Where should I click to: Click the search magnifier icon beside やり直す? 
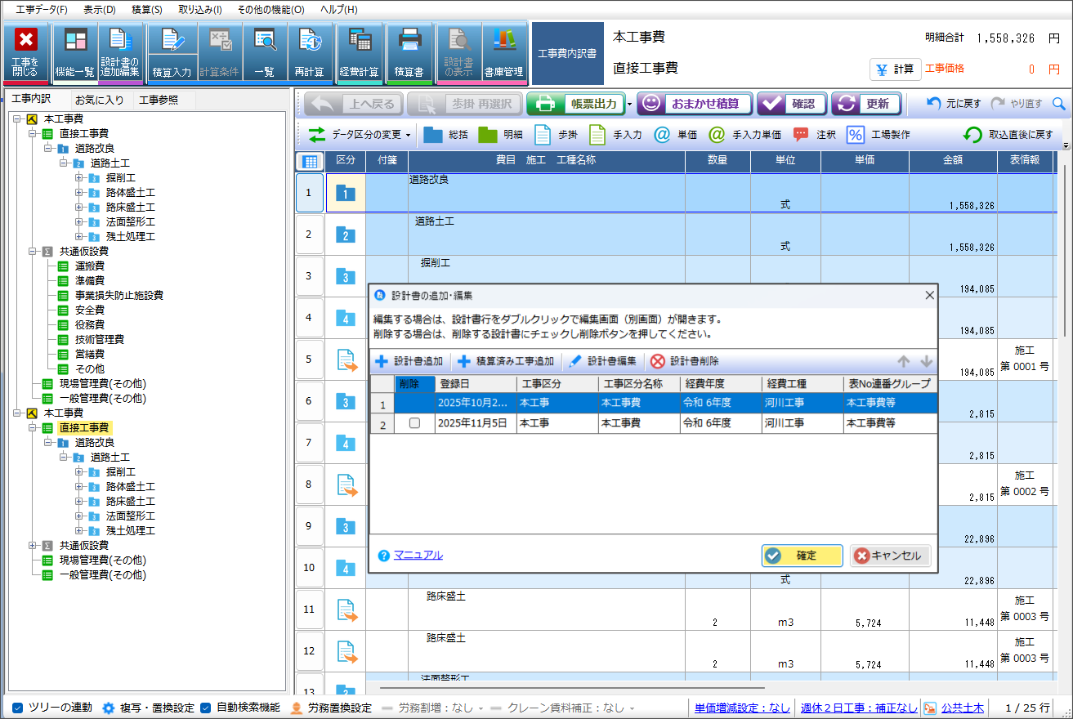[1058, 104]
